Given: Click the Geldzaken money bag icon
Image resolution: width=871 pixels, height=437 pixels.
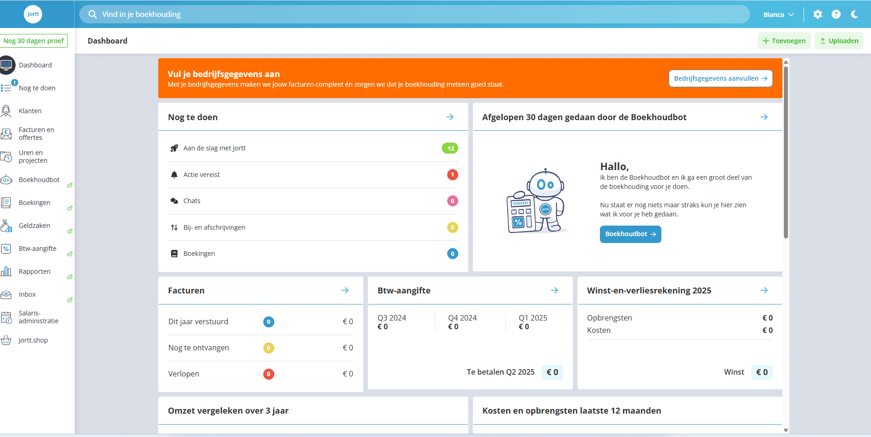Looking at the screenshot, I should pos(6,226).
